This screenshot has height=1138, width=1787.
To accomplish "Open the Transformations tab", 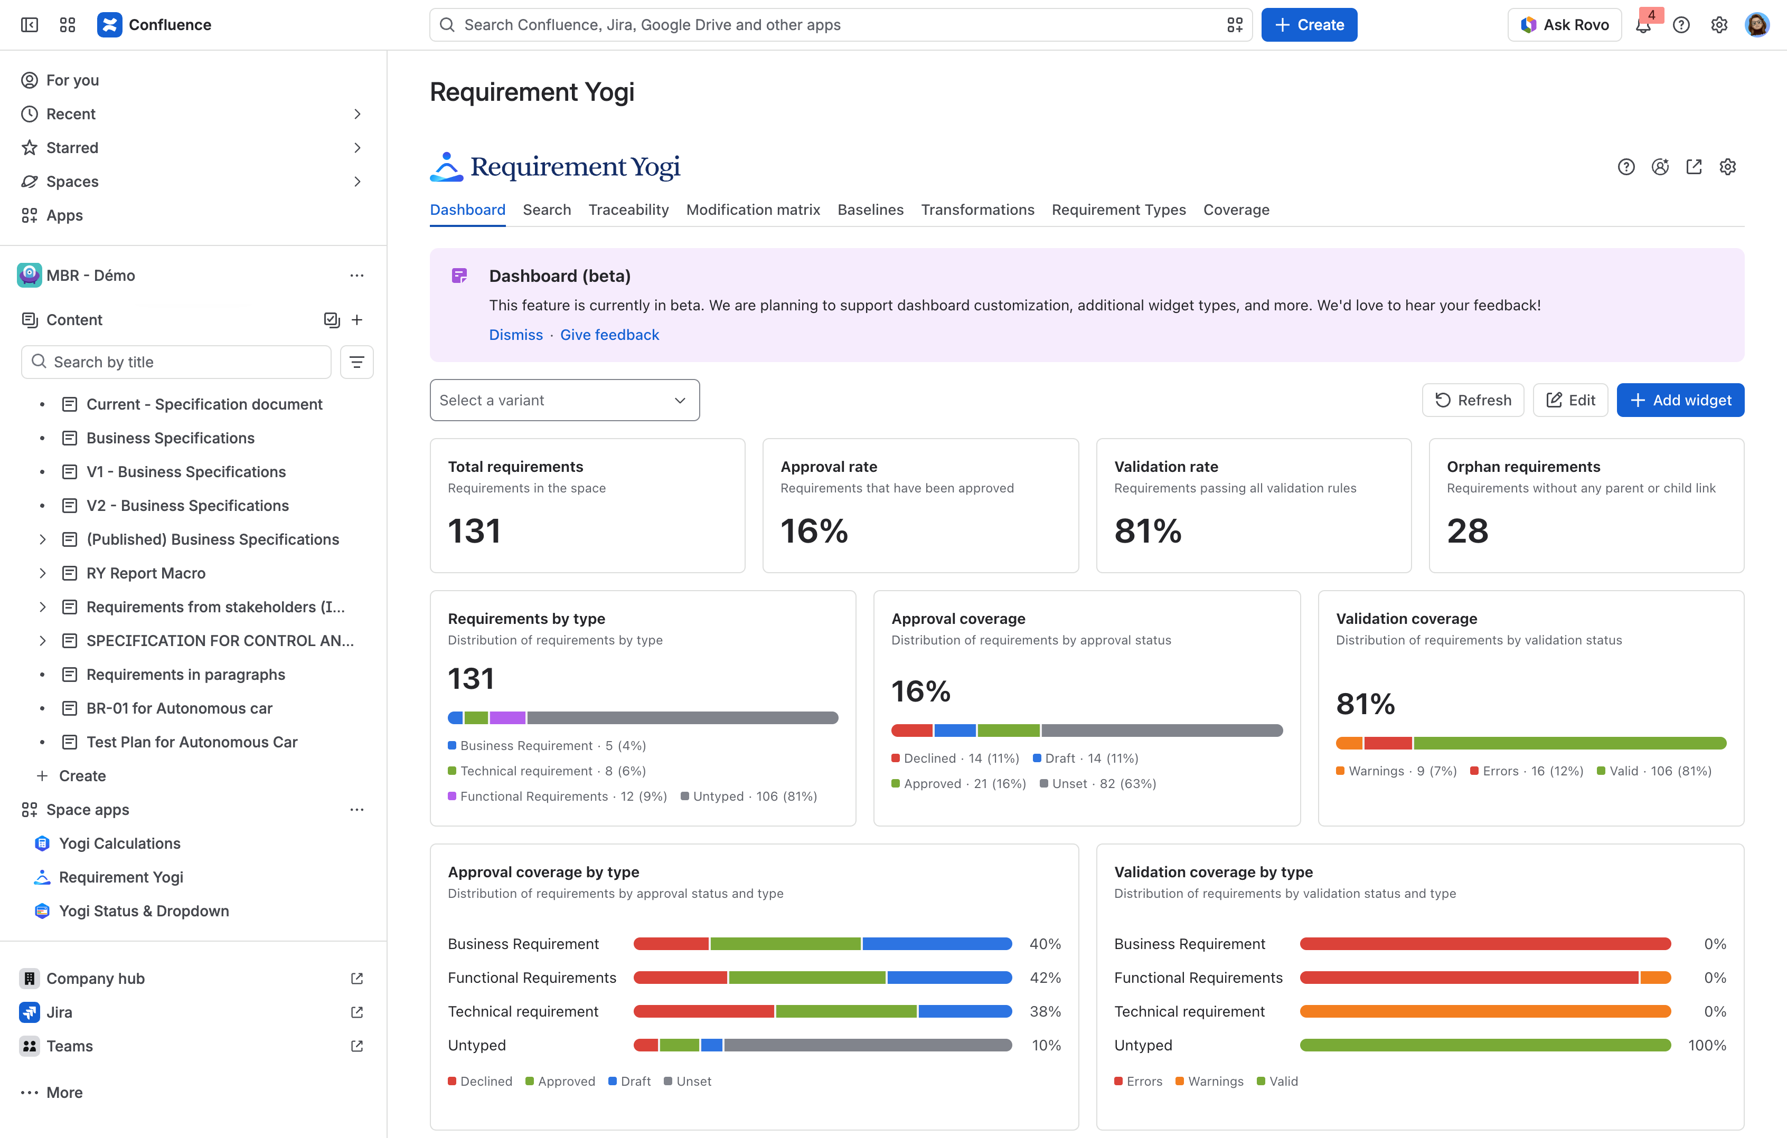I will [x=977, y=210].
